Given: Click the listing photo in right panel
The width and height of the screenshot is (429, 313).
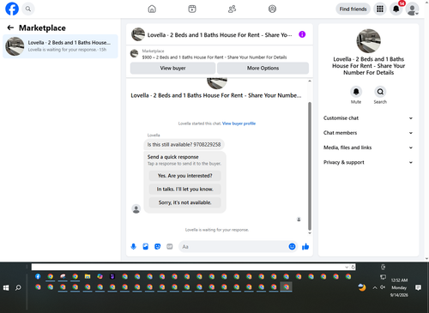Looking at the screenshot, I should [368, 41].
